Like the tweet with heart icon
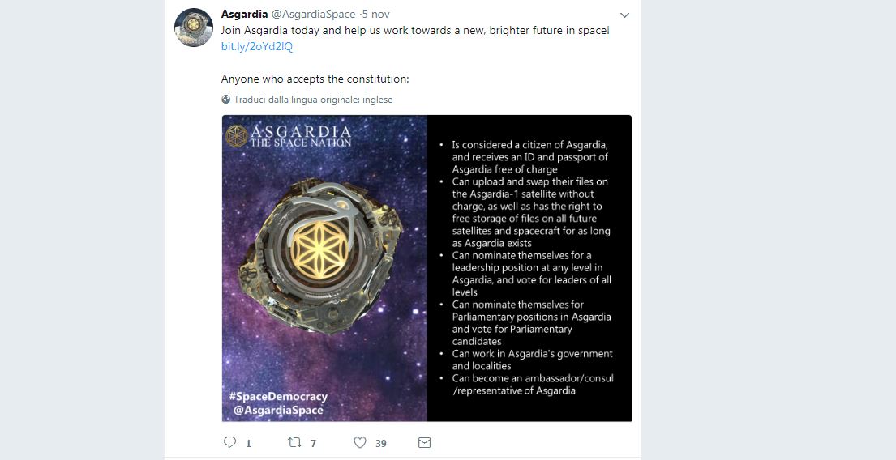 (360, 442)
